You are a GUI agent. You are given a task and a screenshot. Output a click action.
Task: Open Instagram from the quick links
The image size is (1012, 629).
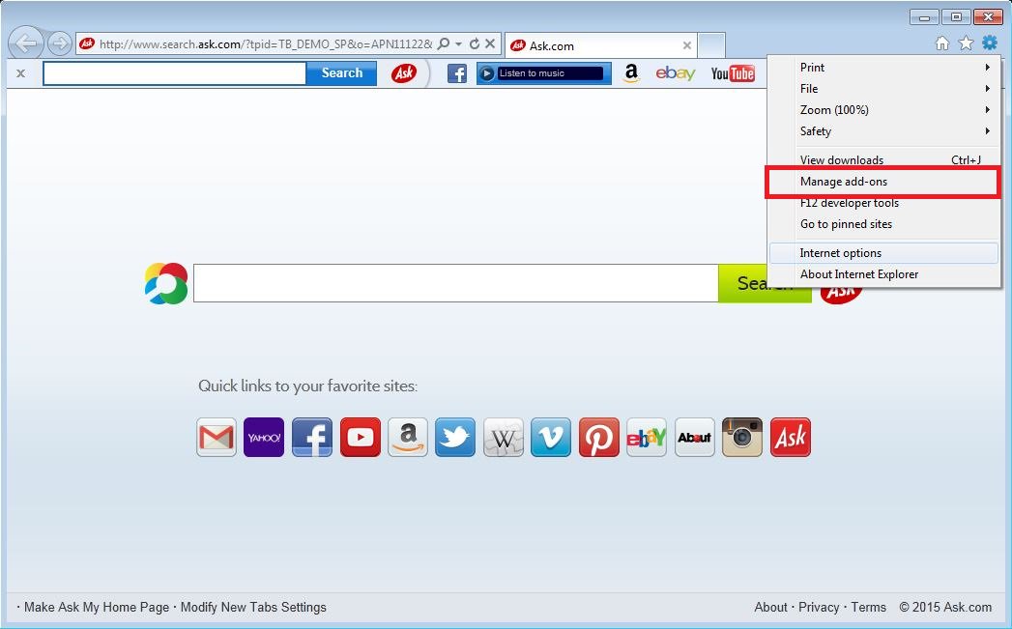[x=741, y=437]
